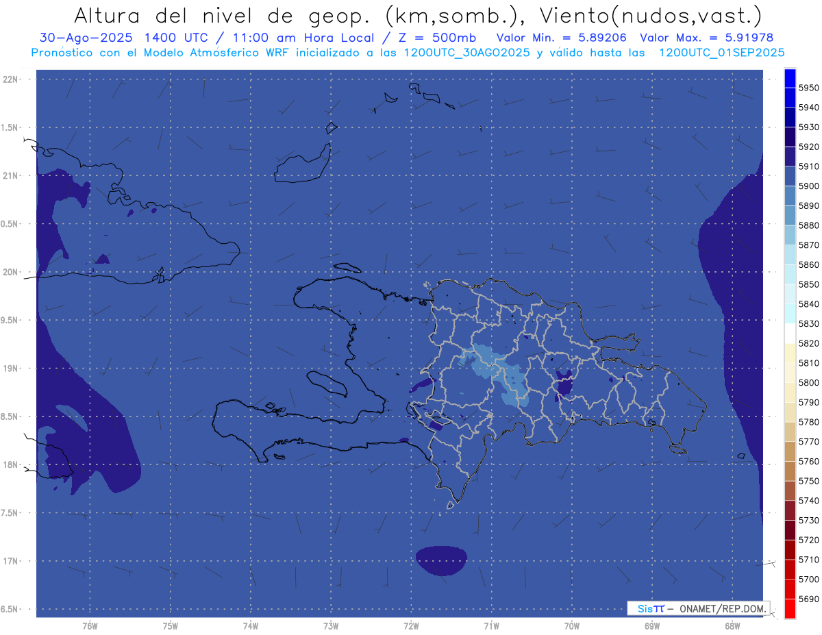The width and height of the screenshot is (822, 635).
Task: Select the 'Valor Min. = 5.89206' text
Action: pos(561,38)
